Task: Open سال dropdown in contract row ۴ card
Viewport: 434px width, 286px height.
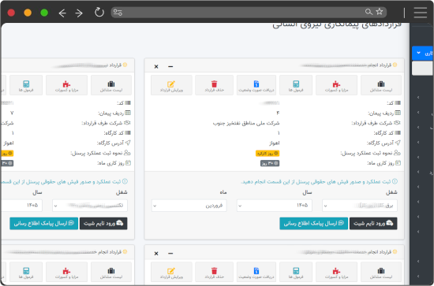Action: tap(275, 206)
